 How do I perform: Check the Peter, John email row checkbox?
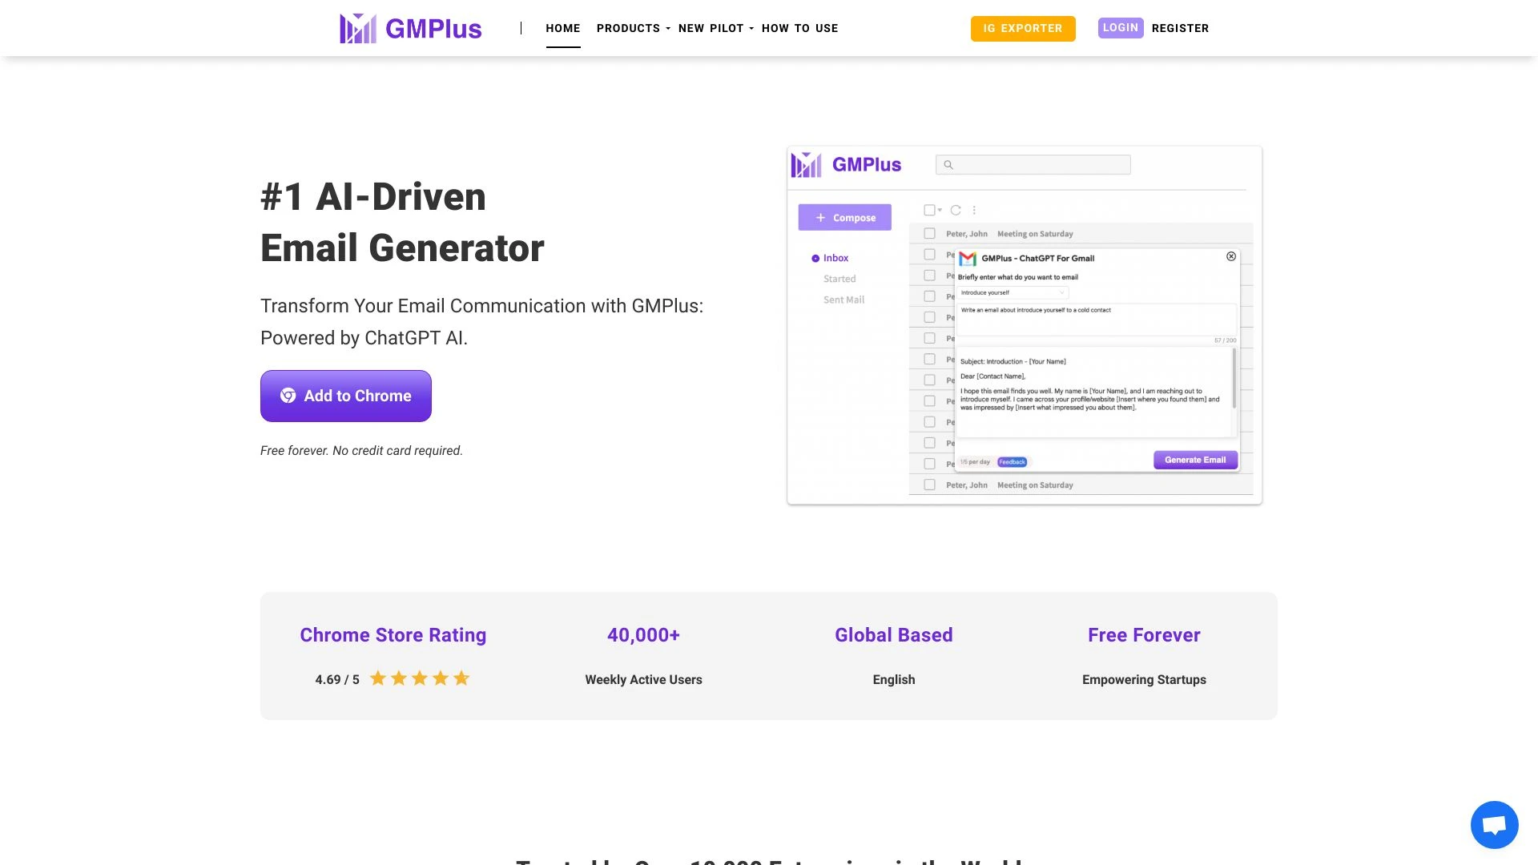click(x=929, y=233)
